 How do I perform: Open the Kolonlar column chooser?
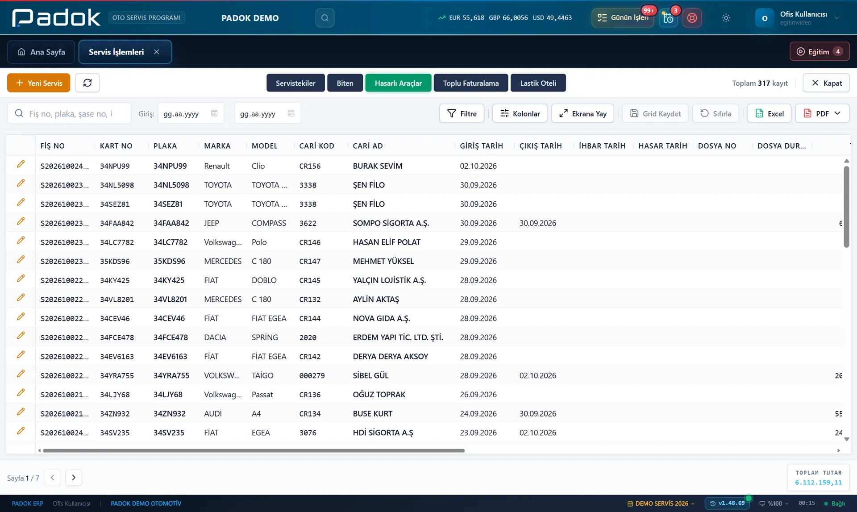pos(520,113)
